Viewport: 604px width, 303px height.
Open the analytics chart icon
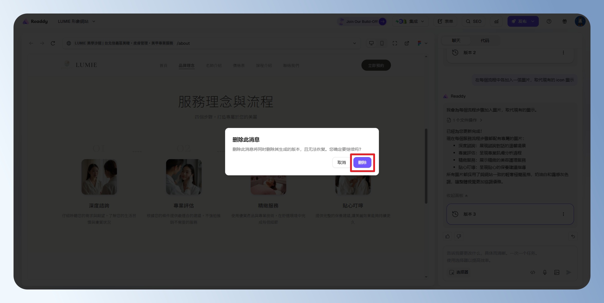pyautogui.click(x=496, y=21)
